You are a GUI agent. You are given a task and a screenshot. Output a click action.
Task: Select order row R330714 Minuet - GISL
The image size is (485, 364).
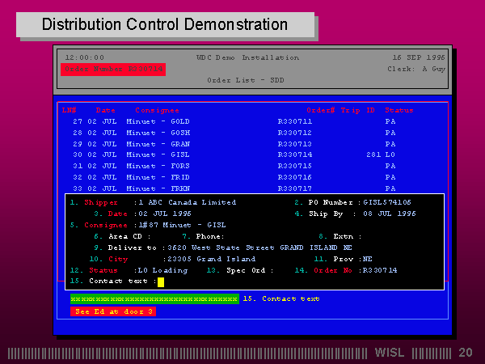coord(234,154)
